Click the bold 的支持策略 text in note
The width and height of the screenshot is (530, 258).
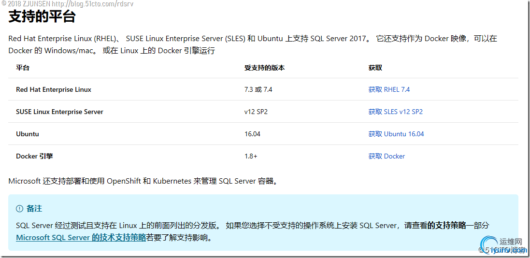[446, 226]
